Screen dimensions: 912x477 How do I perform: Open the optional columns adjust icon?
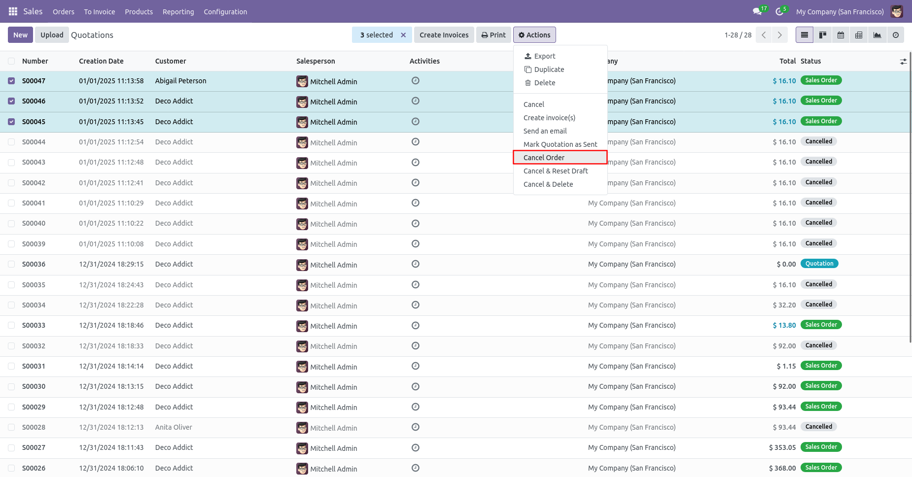pos(903,62)
